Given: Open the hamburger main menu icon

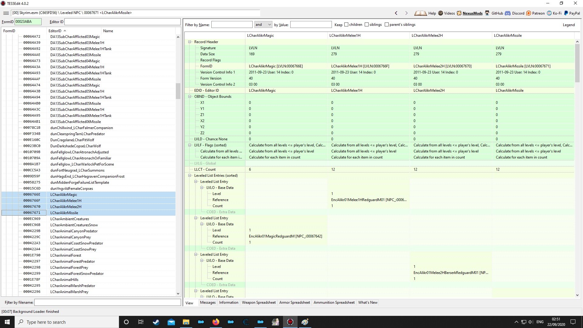Looking at the screenshot, I should pos(6,13).
